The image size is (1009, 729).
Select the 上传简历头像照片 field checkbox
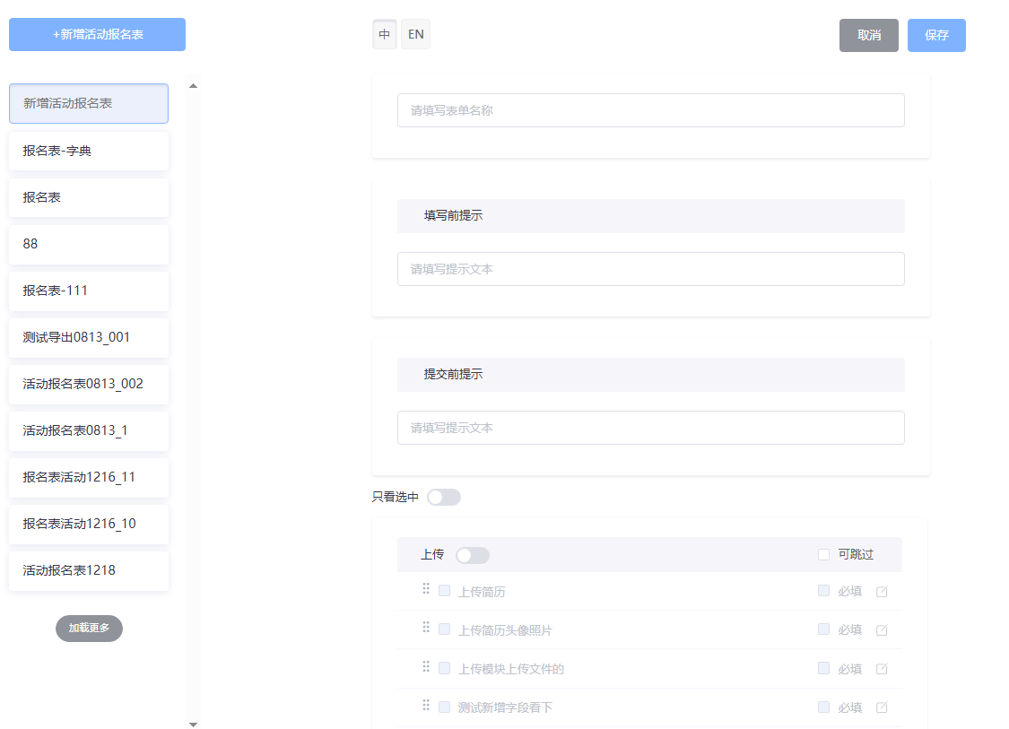click(x=444, y=629)
